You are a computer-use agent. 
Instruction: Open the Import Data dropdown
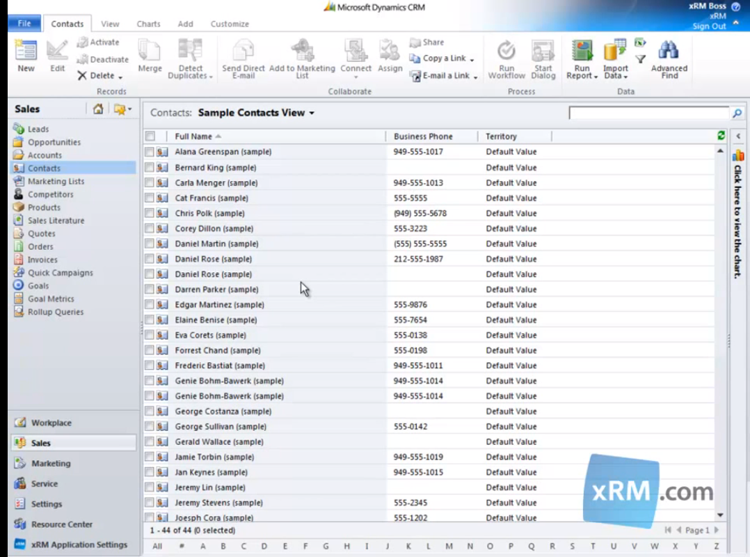pyautogui.click(x=625, y=77)
